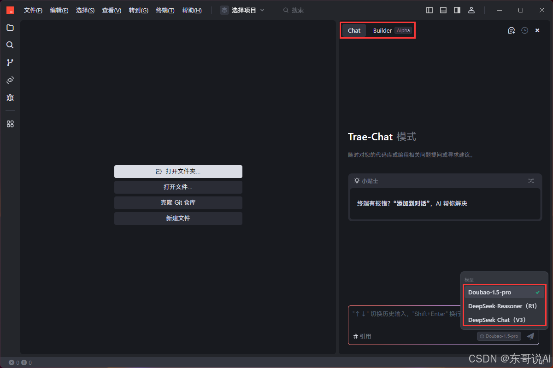The image size is (553, 368).
Task: Shuffle tips with the random icon
Action: [531, 181]
